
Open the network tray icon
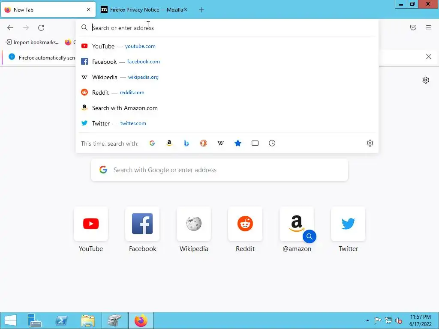[388, 320]
